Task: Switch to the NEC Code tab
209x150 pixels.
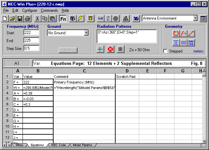Action: (58, 145)
